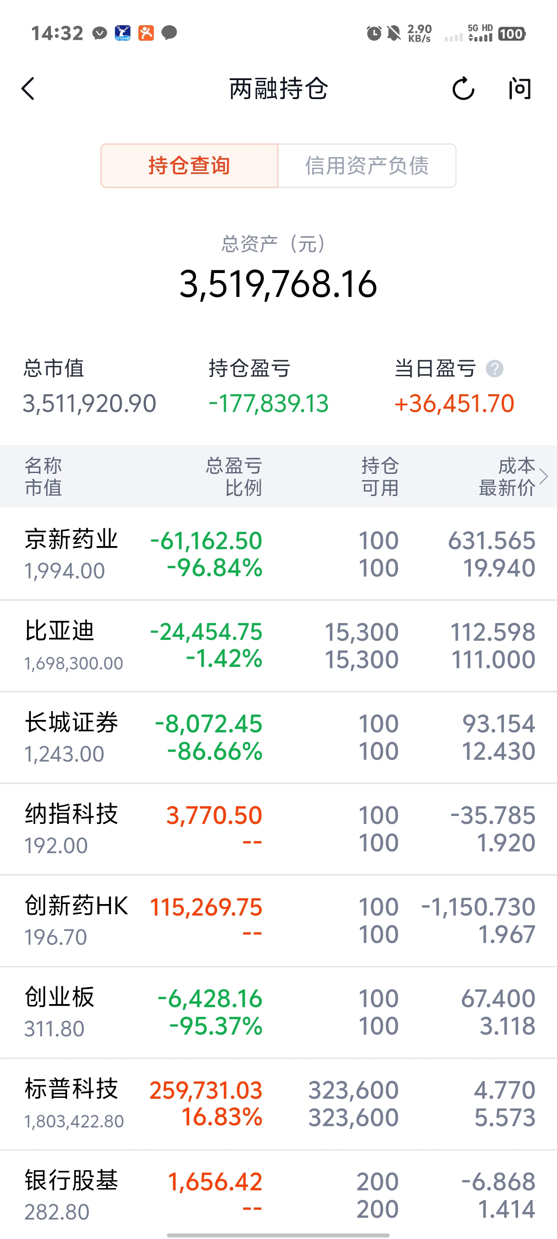This screenshot has width=557, height=1239.
Task: Open the 长城证券 position row
Action: tap(278, 737)
